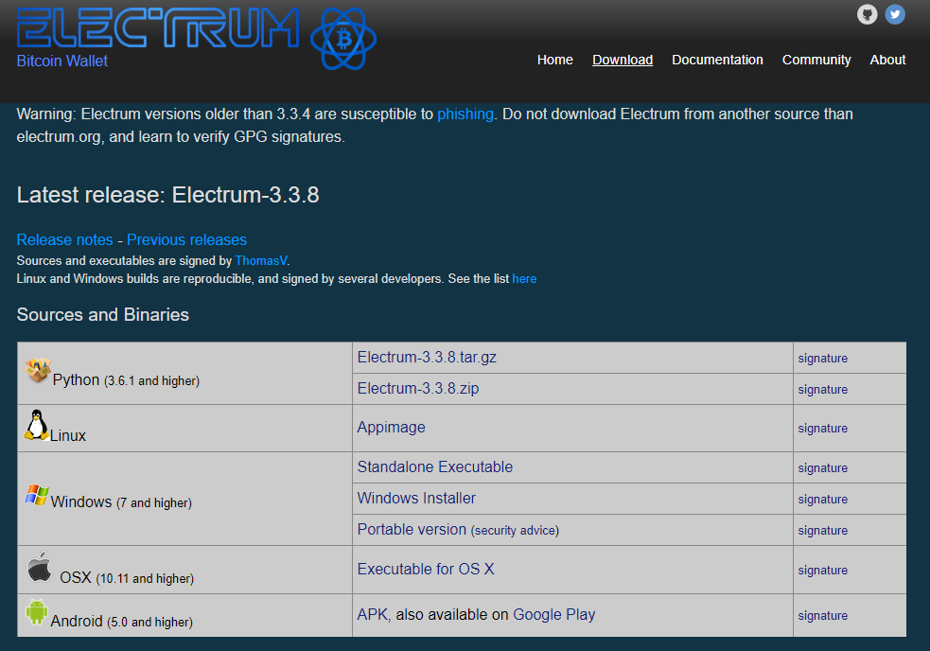Click the Android robot icon
930x651 pixels.
37,612
